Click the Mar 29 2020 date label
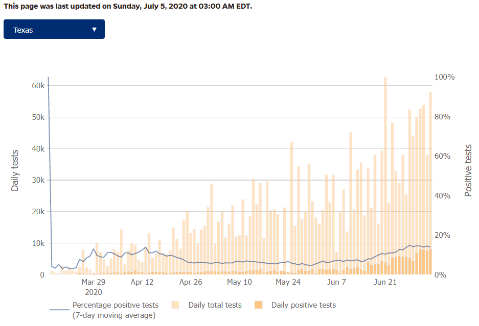479x326 pixels. (94, 287)
